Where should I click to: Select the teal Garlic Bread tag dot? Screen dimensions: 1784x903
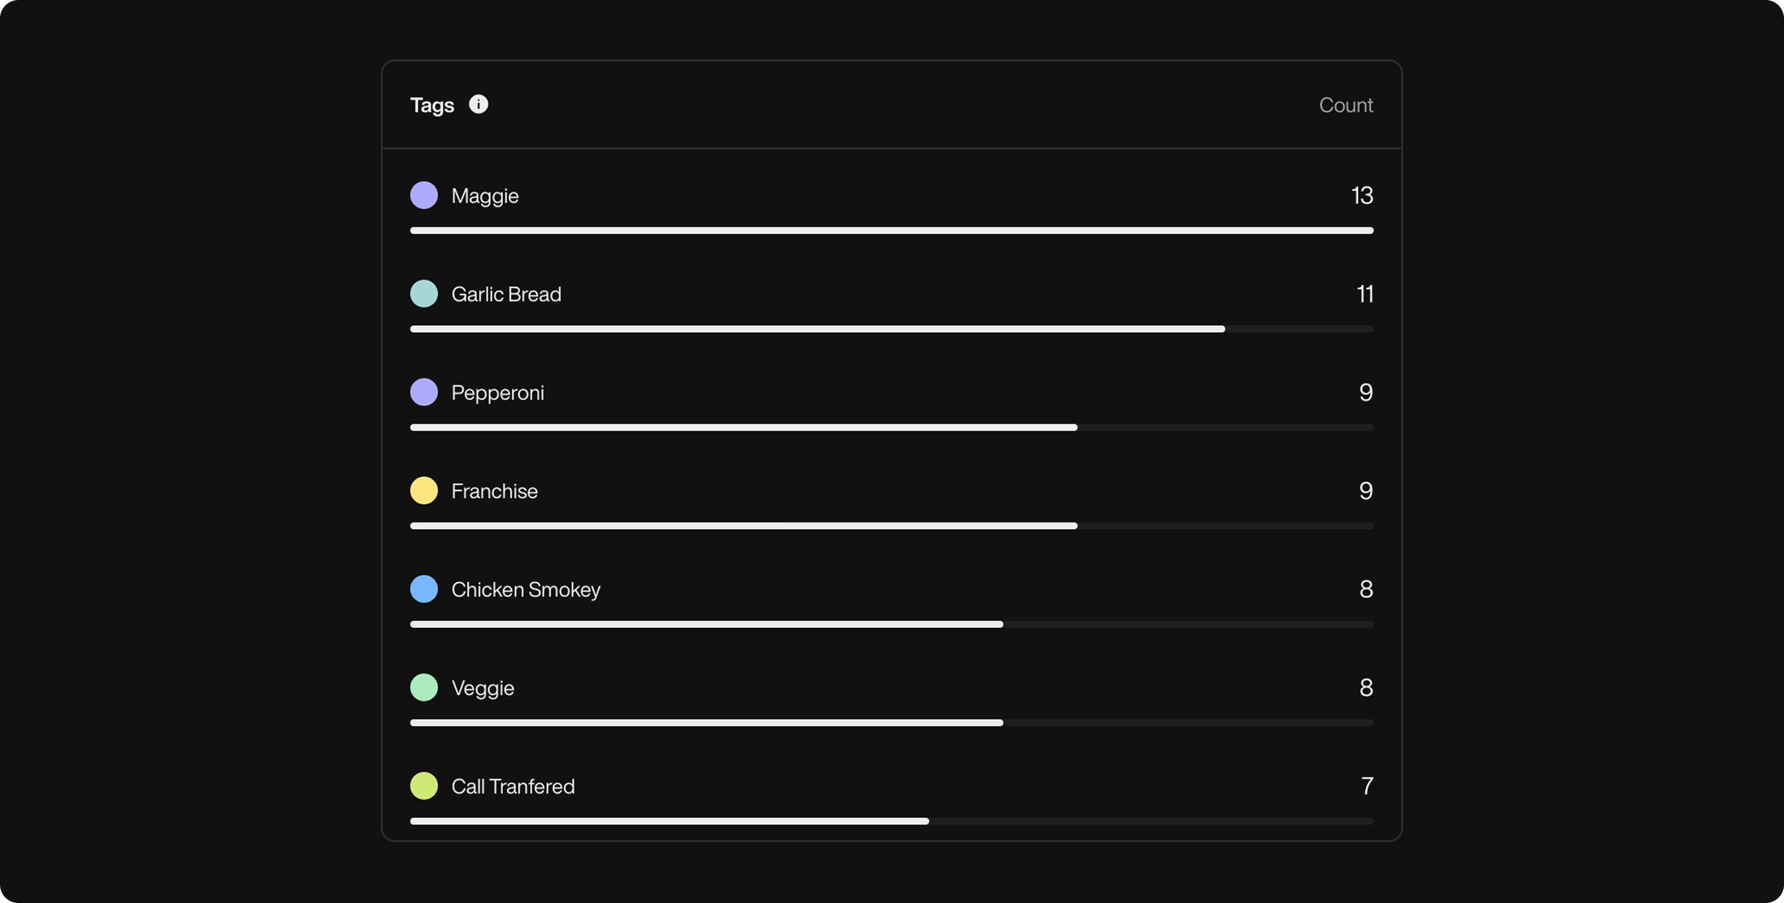point(424,294)
